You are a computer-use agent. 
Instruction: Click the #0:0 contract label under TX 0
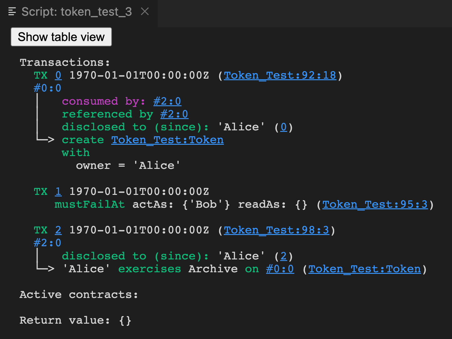click(47, 88)
